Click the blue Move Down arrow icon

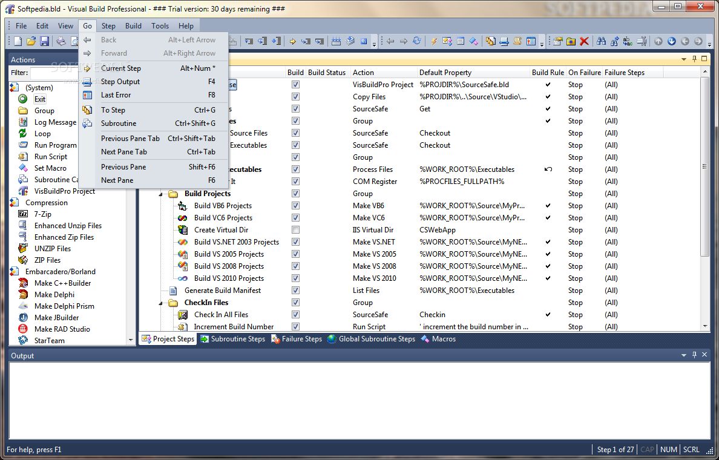coord(672,41)
